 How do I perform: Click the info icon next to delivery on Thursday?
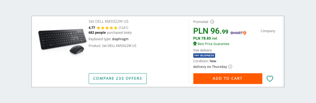click(230, 66)
